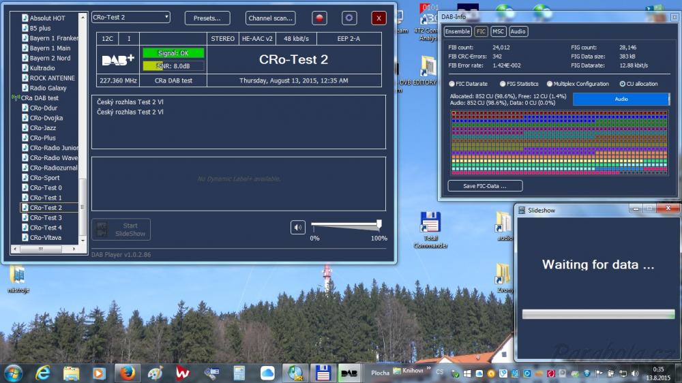682x383 pixels.
Task: Open the audio desktop folder
Action: [504, 226]
